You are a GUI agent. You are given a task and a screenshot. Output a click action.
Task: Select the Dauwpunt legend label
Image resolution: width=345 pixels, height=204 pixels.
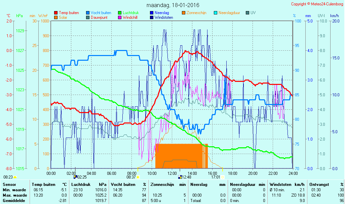99,17
